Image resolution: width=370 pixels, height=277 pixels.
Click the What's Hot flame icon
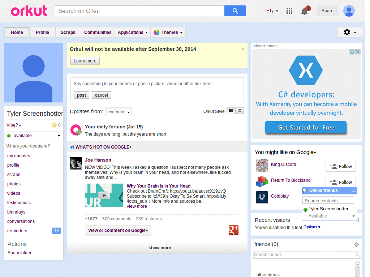tap(72, 147)
